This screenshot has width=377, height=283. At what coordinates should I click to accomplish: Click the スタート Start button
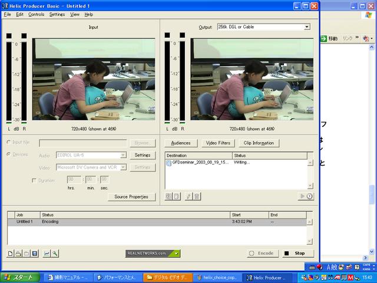[20, 278]
